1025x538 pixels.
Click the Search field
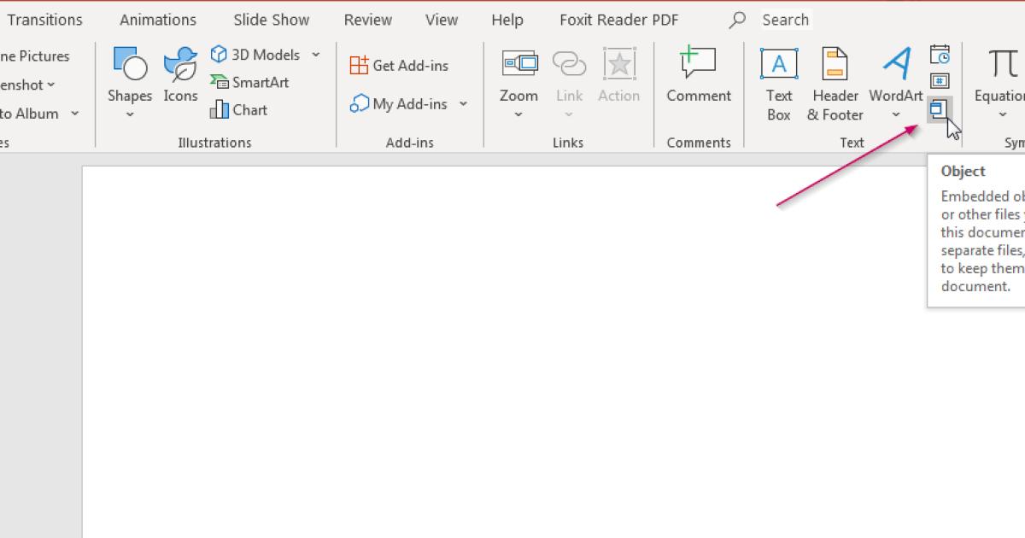786,19
